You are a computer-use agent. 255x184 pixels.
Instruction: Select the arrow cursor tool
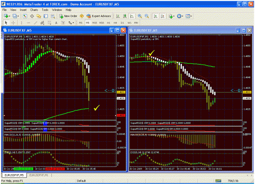click(6, 23)
